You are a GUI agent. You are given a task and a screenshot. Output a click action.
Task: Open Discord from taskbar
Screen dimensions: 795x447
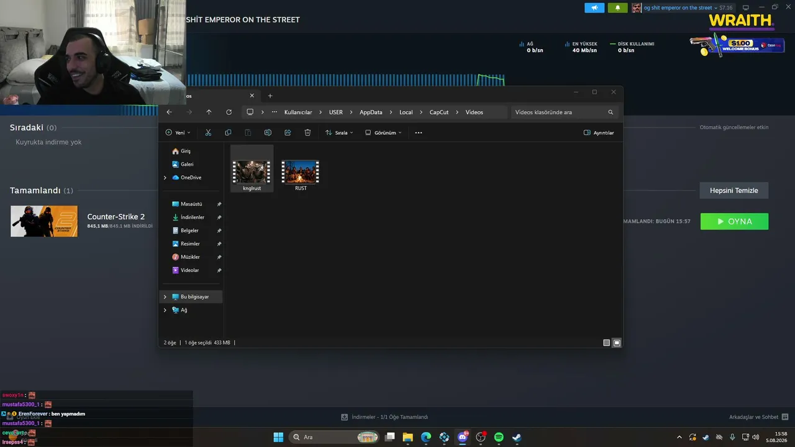coord(463,437)
